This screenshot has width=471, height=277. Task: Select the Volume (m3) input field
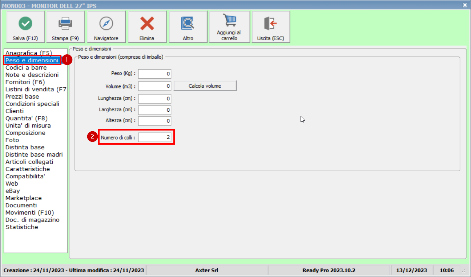coord(154,86)
